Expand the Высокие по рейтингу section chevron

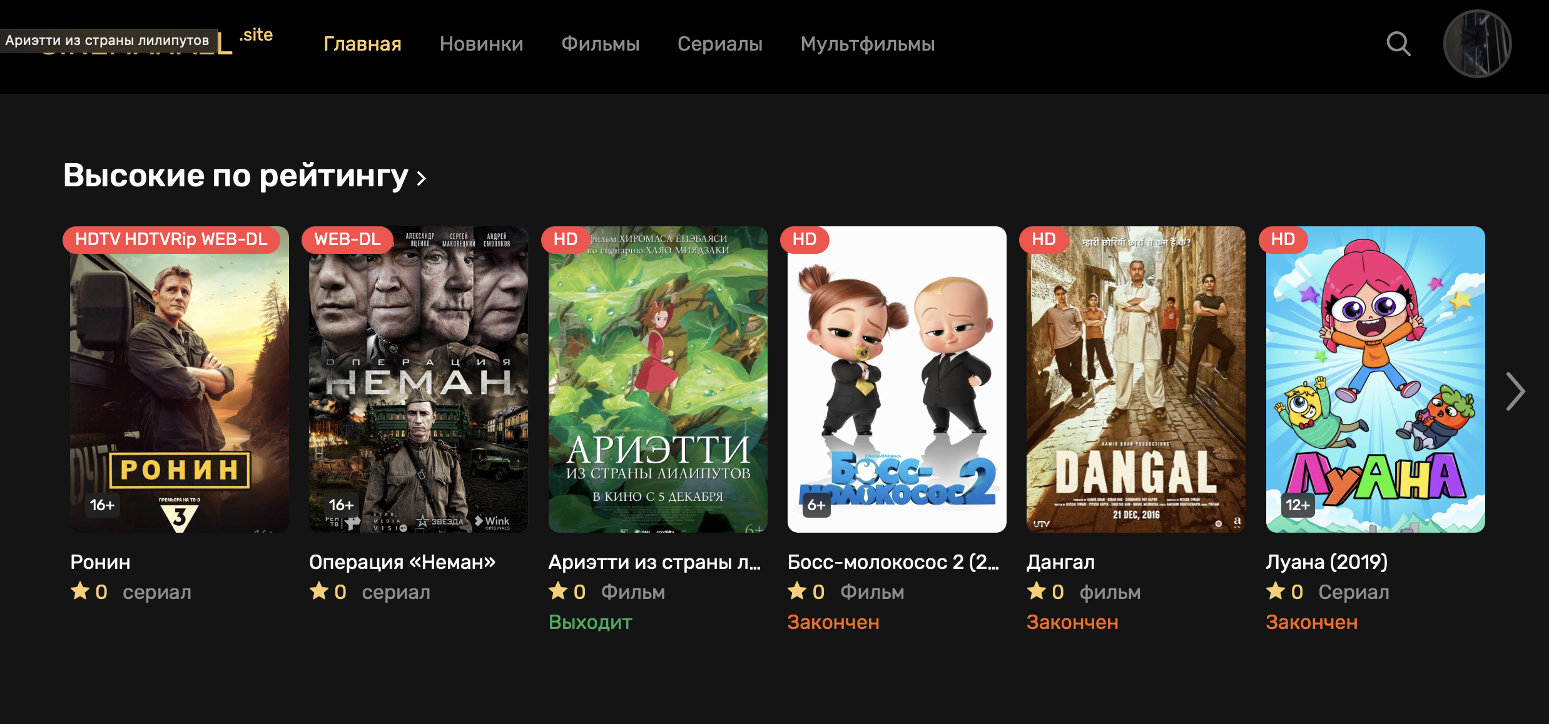[422, 179]
